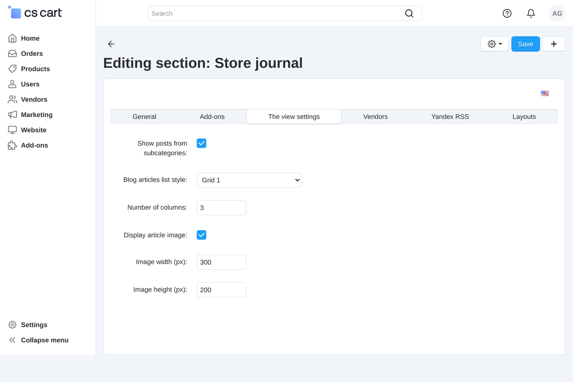Switch to the General tab
Image resolution: width=573 pixels, height=382 pixels.
pyautogui.click(x=144, y=117)
